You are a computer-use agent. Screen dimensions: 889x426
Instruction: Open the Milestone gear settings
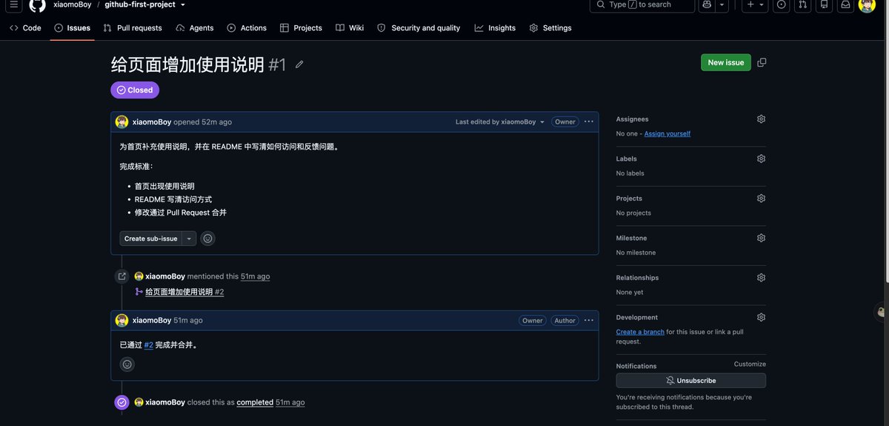click(x=761, y=238)
